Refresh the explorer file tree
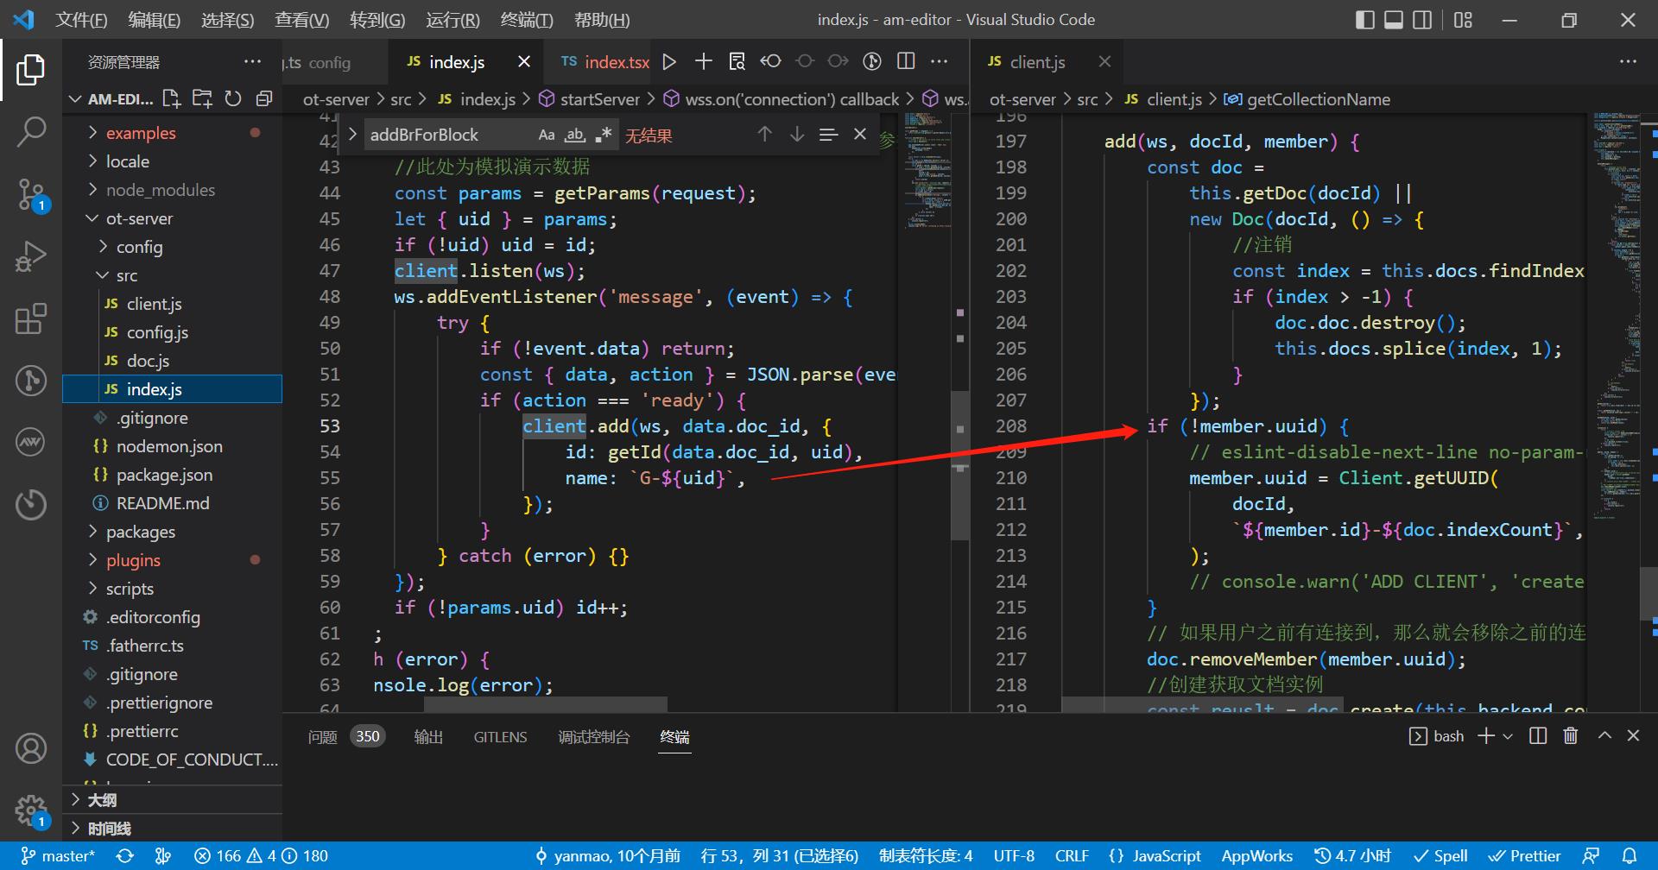 point(233,99)
